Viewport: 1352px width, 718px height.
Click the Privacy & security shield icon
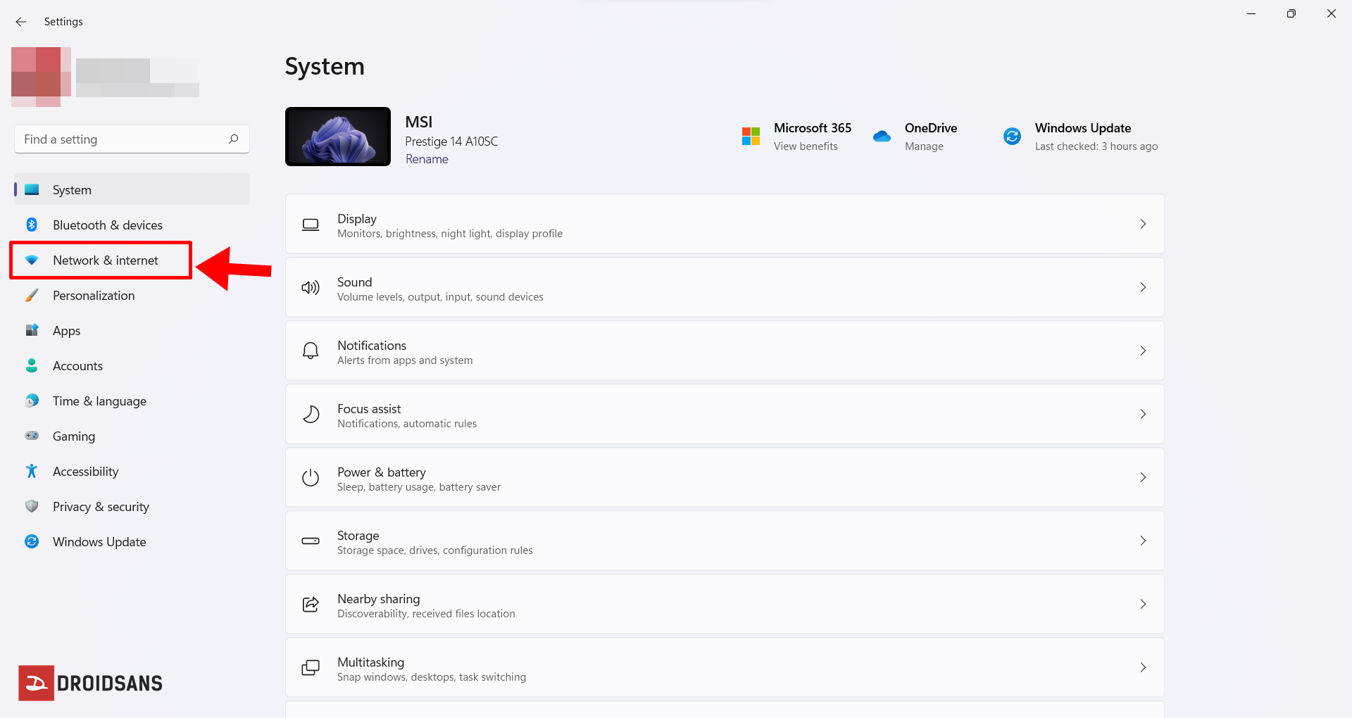[32, 506]
